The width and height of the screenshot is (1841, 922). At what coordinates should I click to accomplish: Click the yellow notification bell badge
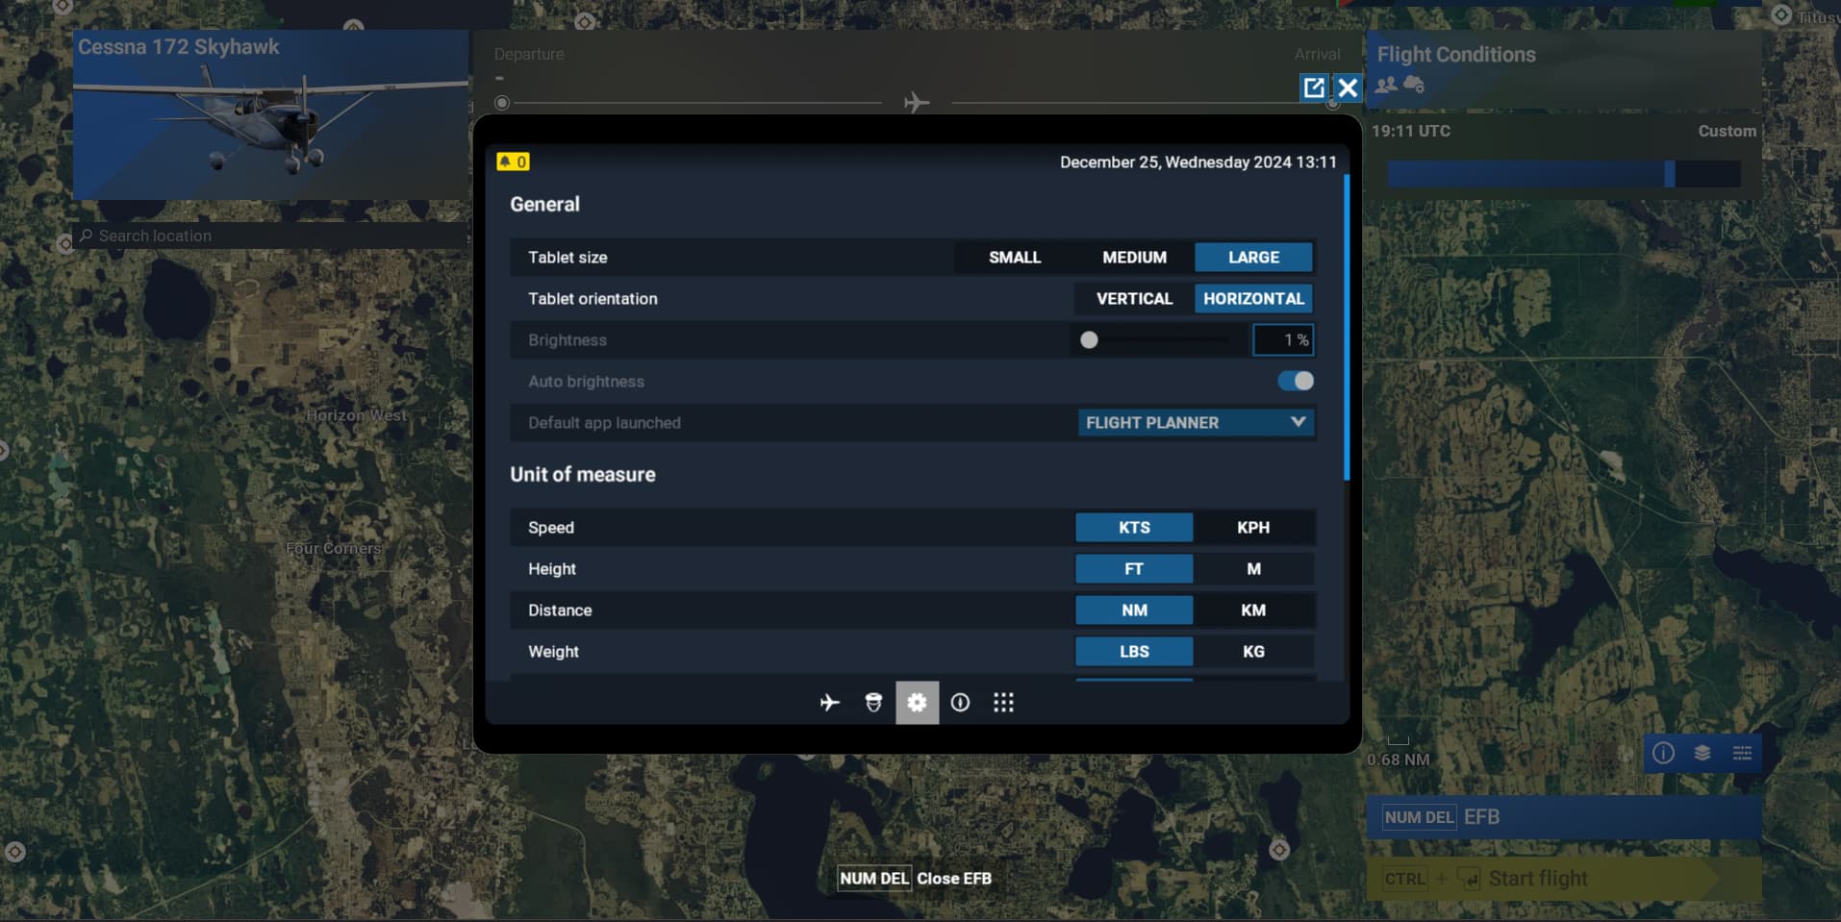tap(513, 162)
